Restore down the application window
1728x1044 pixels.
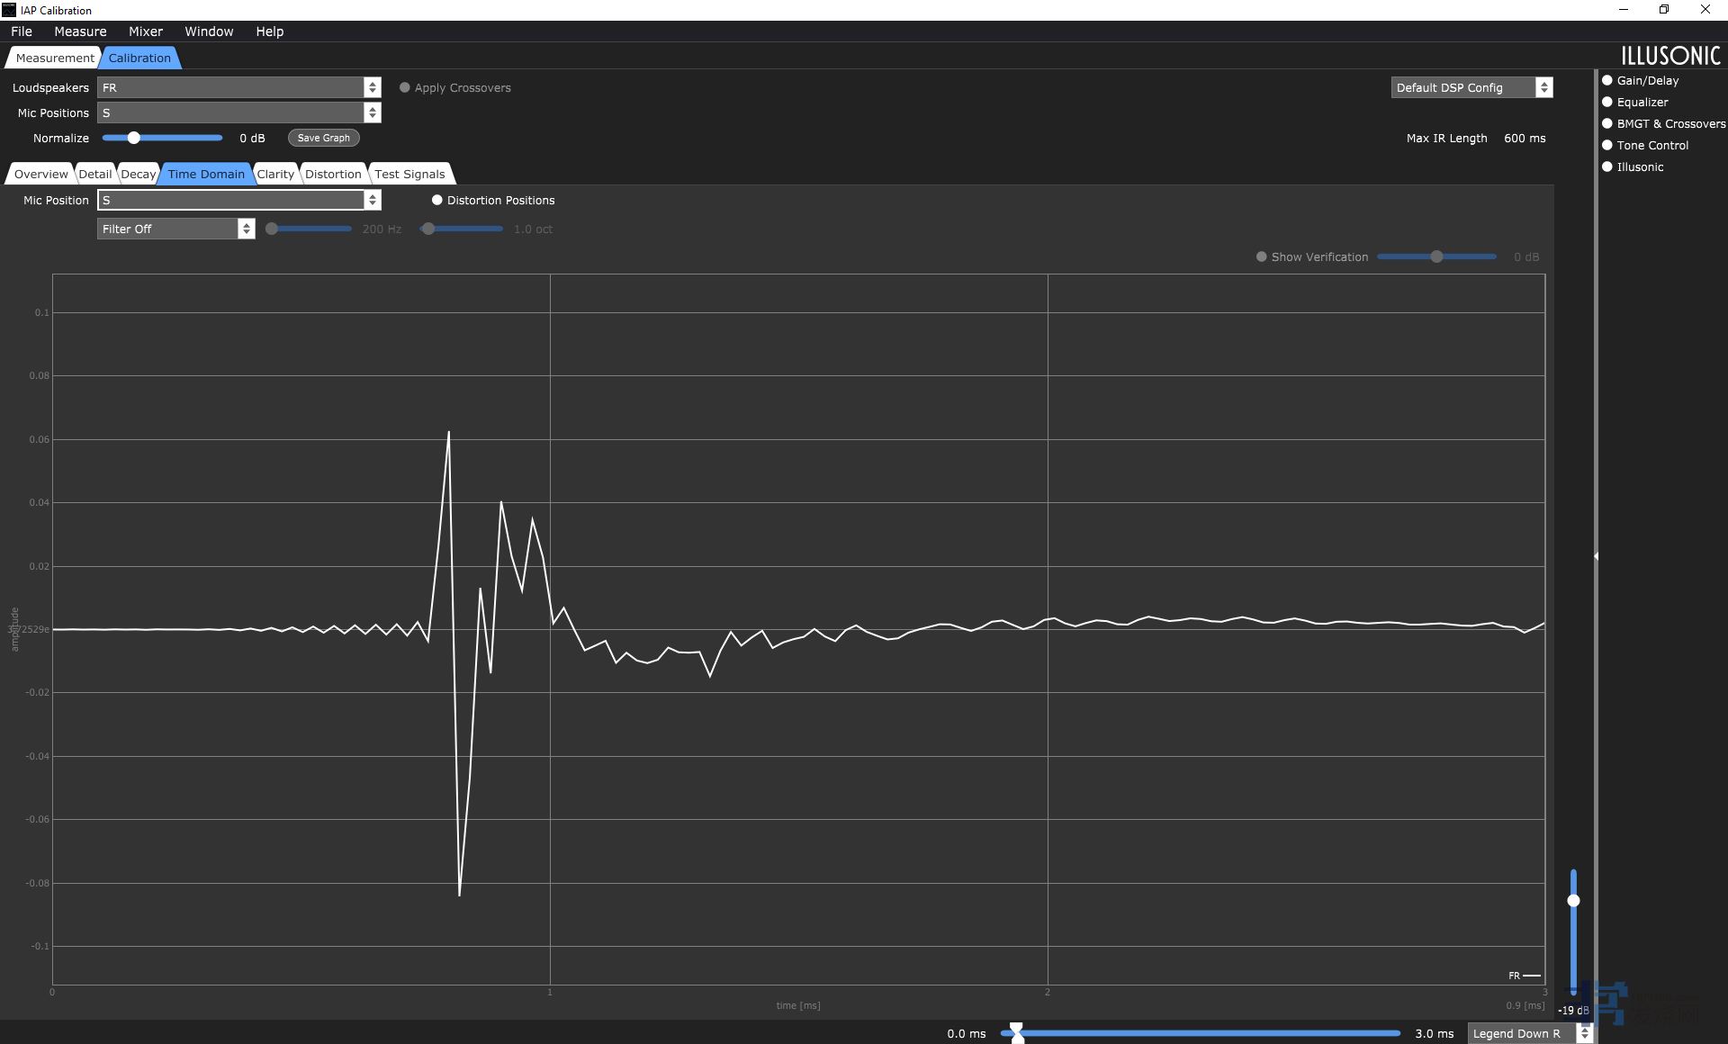click(x=1664, y=10)
